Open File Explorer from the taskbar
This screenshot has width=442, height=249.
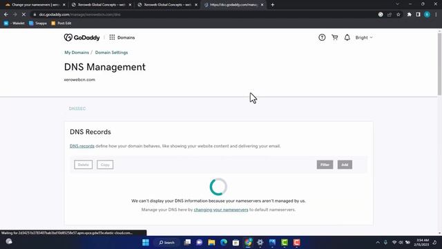coord(211,243)
